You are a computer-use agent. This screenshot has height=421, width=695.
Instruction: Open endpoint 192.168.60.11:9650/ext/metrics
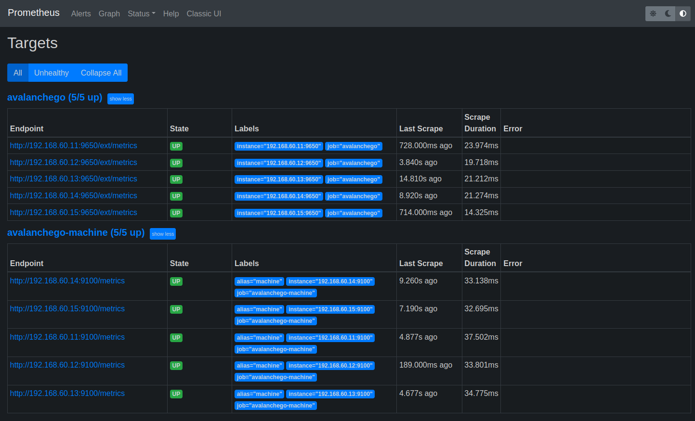74,146
